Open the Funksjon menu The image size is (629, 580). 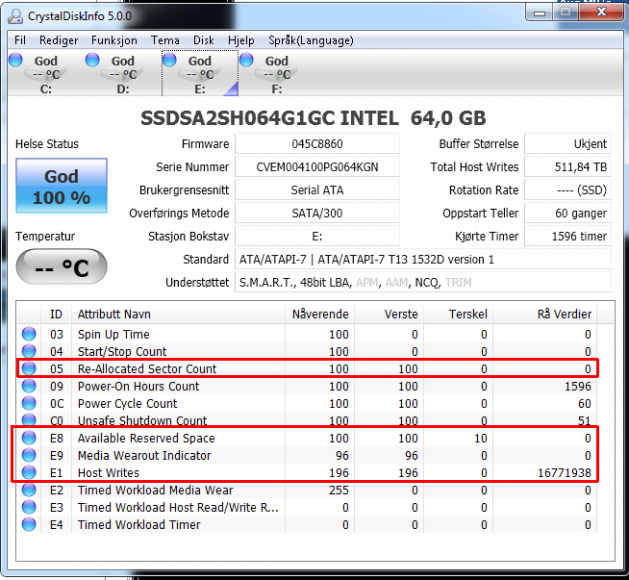pyautogui.click(x=113, y=40)
